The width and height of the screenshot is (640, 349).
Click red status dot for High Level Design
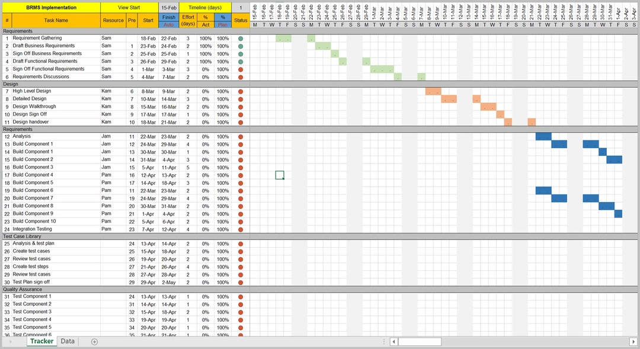pyautogui.click(x=241, y=92)
